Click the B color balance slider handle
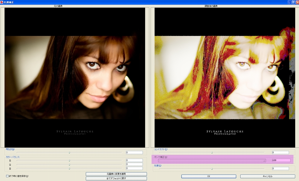Image resolution: width=299 pixels, height=181 pixels. coord(69,168)
